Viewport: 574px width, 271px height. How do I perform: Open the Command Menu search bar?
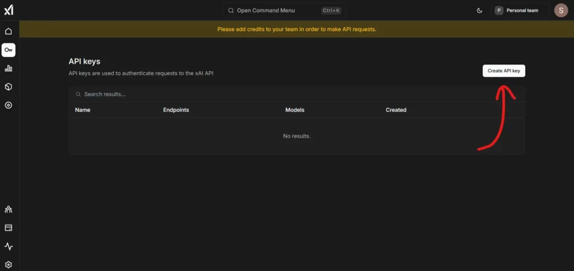pos(284,10)
